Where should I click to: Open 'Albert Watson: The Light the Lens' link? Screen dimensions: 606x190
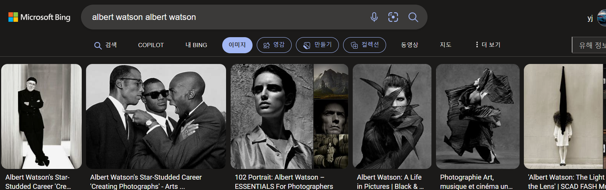coord(567,182)
